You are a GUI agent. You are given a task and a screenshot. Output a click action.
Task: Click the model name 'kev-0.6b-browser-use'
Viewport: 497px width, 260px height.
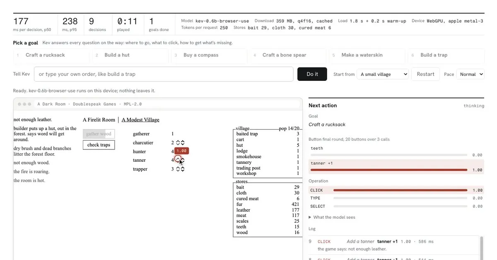point(222,21)
